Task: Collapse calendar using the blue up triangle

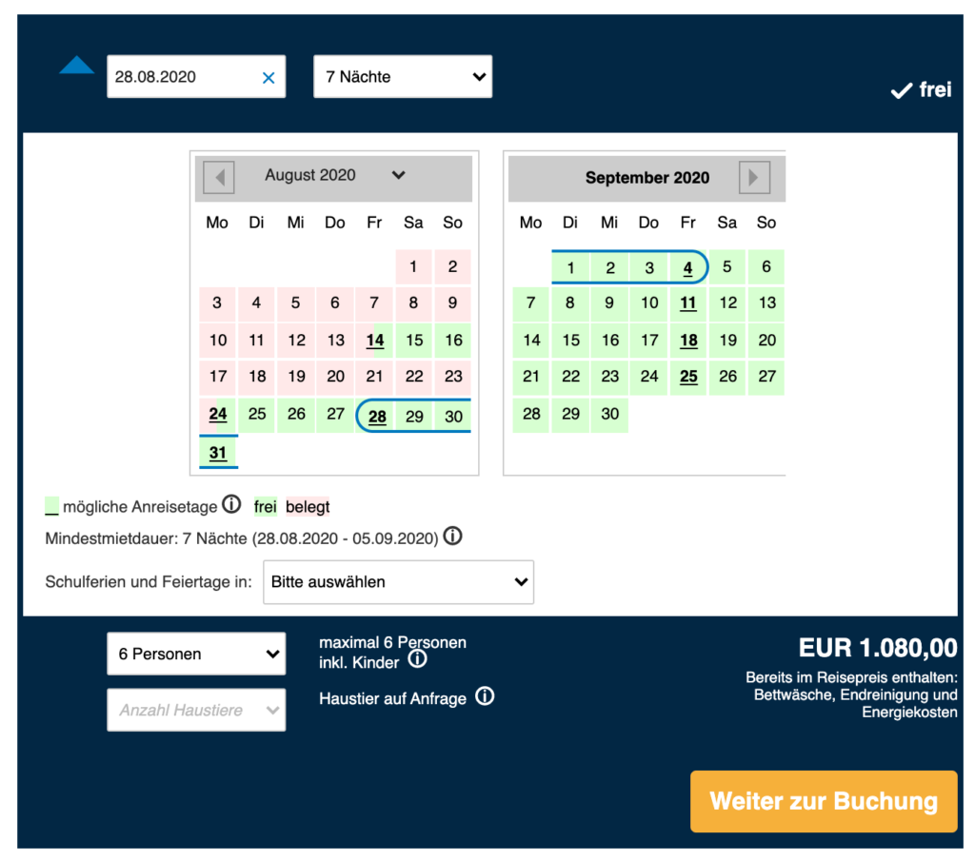Action: tap(76, 66)
